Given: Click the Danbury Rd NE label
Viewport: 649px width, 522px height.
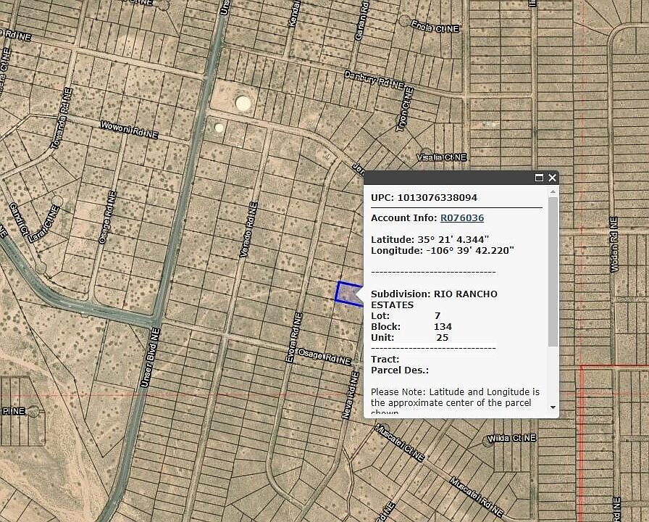Looking at the screenshot, I should pyautogui.click(x=374, y=79).
